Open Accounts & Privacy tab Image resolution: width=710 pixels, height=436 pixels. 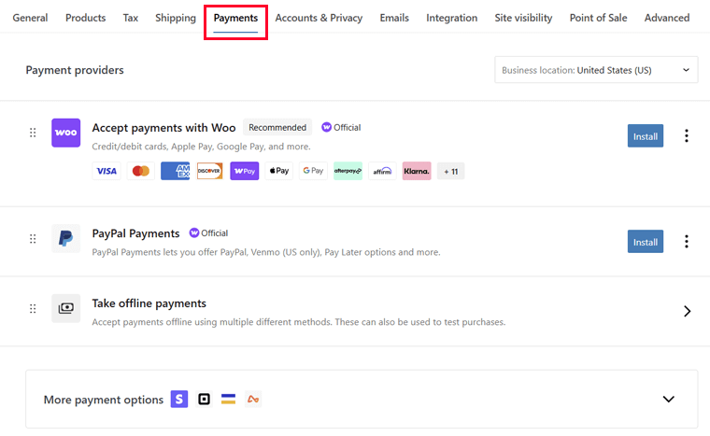[319, 18]
